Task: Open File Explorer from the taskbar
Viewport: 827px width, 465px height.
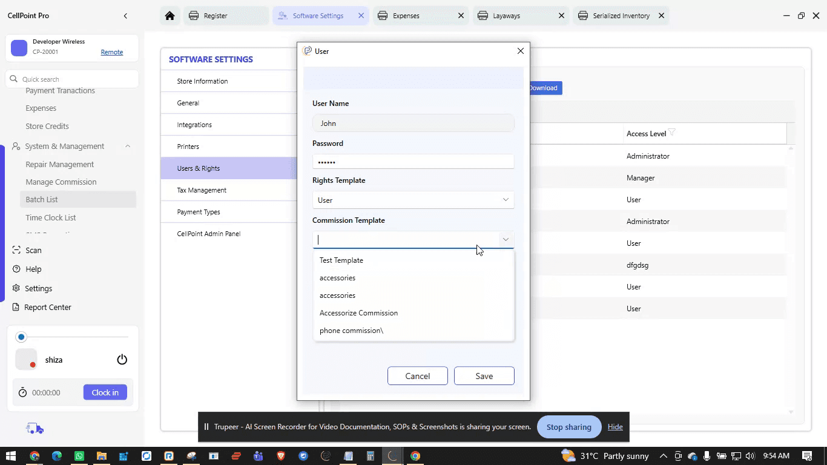Action: click(102, 456)
